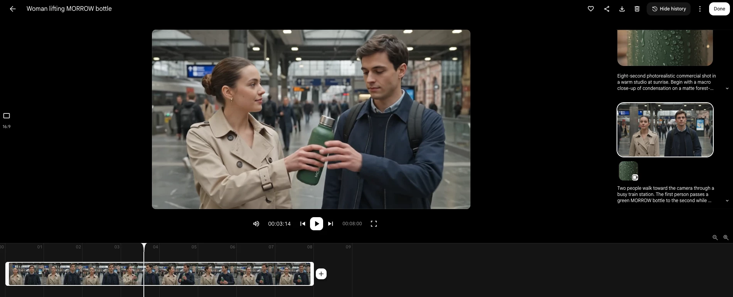Skip to the previous frame
Screen dimensions: 733x297
tap(303, 224)
